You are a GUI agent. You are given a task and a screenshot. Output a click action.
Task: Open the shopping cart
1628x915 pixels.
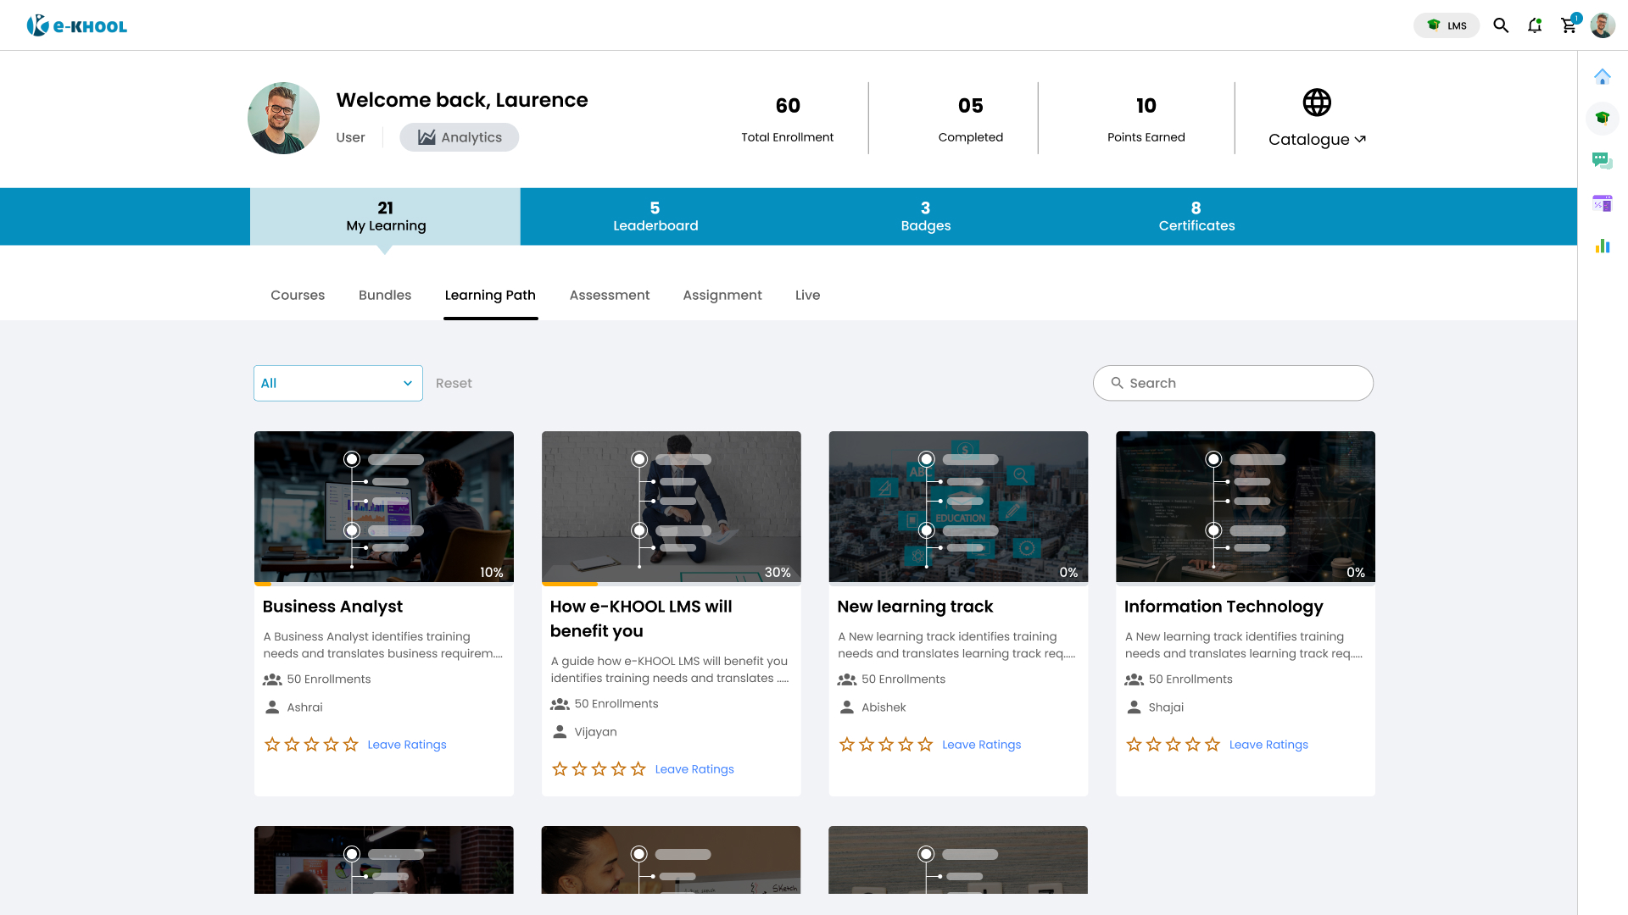coord(1569,25)
